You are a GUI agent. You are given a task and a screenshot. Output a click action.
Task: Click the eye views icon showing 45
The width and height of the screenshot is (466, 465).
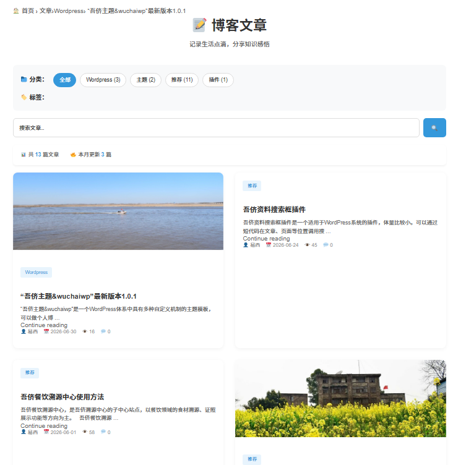[308, 245]
